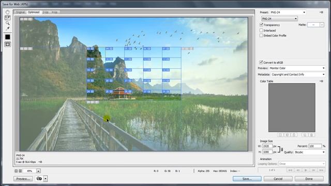This screenshot has width=331, height=186.
Task: Open the Quality dropdown Bicubic
Action: click(310, 152)
